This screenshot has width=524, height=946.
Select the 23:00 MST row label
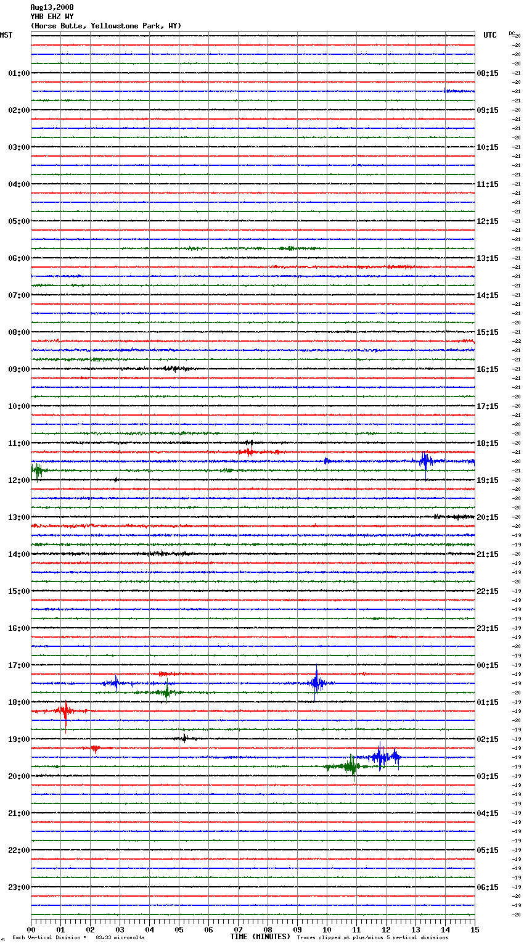(x=18, y=887)
